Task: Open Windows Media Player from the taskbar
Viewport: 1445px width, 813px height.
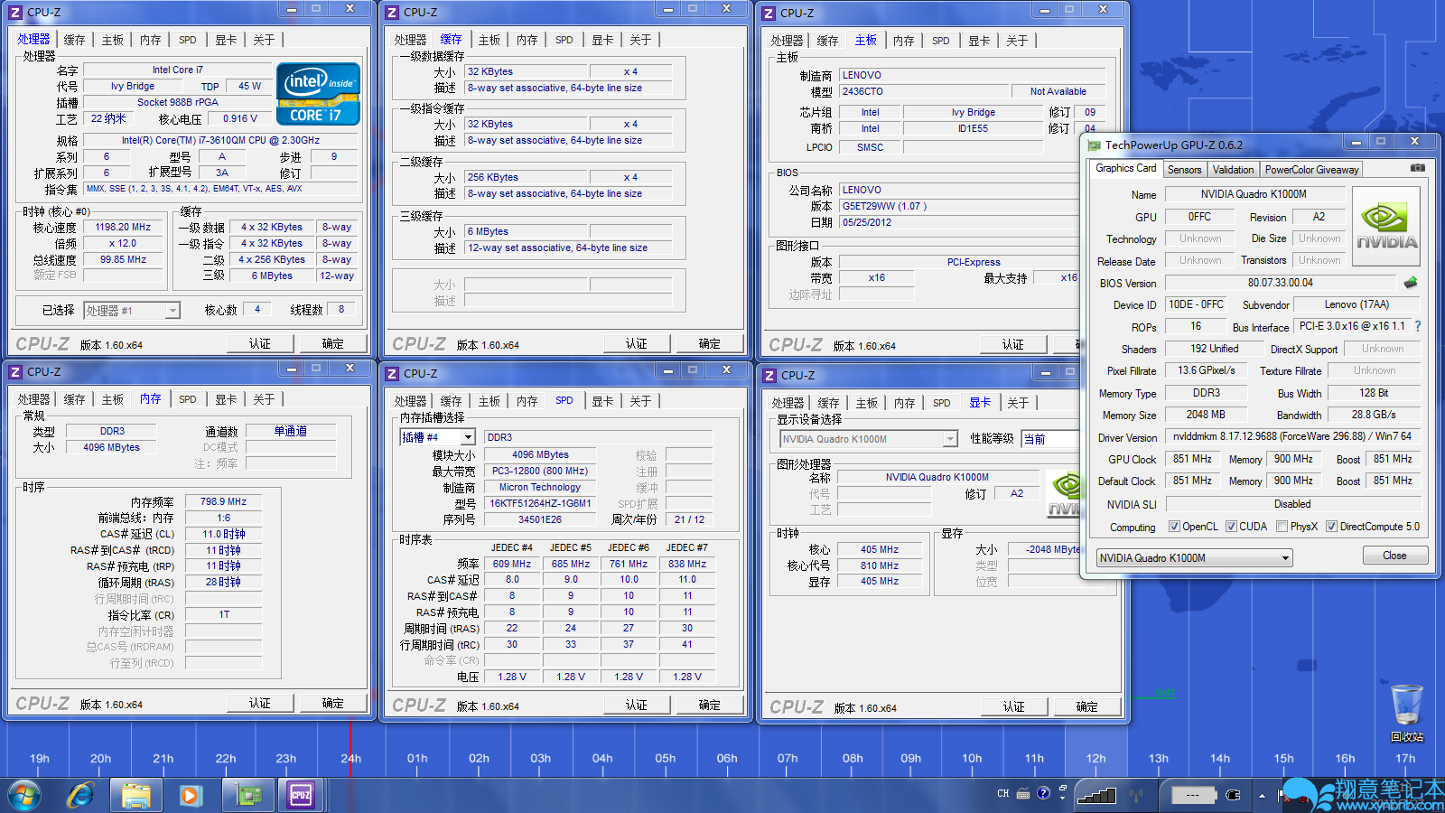Action: [190, 796]
